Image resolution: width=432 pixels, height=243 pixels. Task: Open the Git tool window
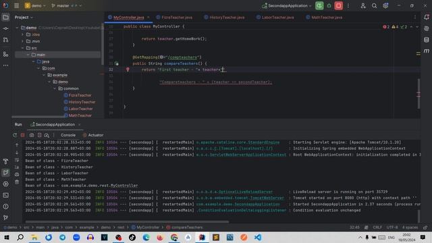(5, 217)
